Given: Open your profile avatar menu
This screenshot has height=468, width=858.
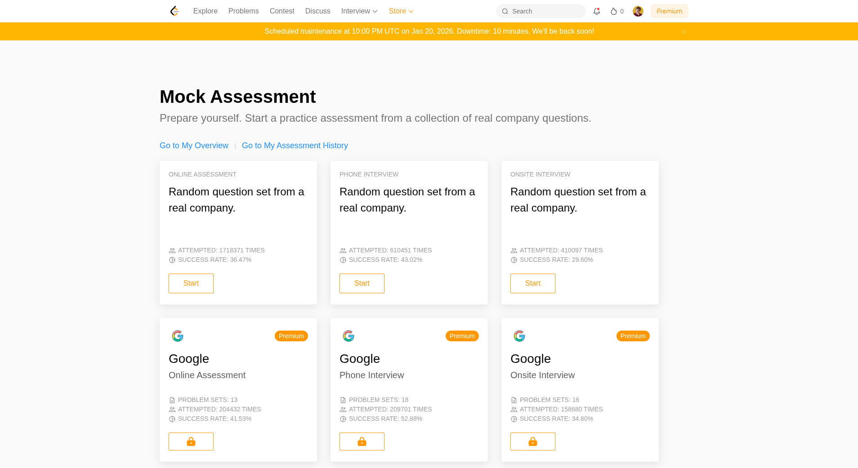Looking at the screenshot, I should click(638, 11).
